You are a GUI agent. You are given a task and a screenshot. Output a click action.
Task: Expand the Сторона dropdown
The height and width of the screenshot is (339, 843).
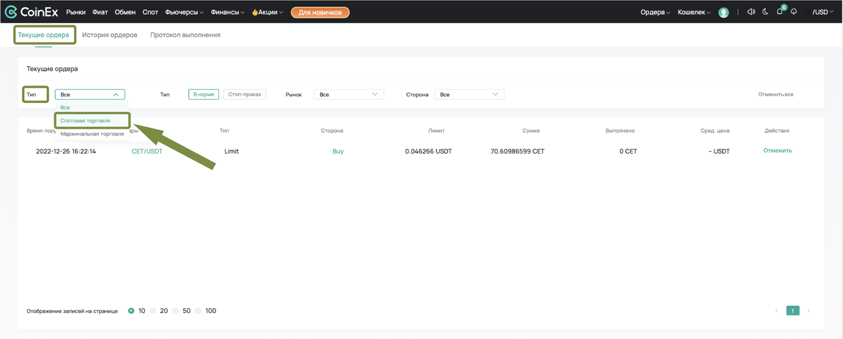(x=469, y=94)
